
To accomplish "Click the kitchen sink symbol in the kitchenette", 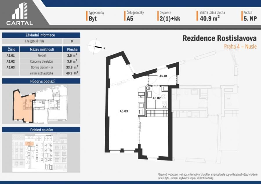I will click(x=141, y=105).
